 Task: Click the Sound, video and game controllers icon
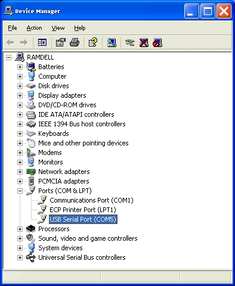pos(31,238)
